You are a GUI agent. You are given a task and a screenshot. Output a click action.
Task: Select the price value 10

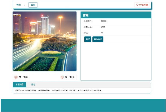click(102, 33)
